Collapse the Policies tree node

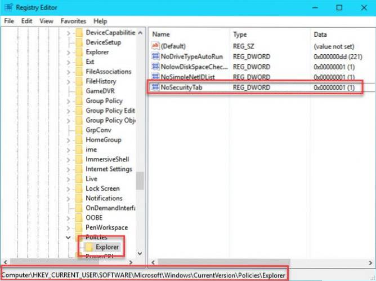[69, 237]
